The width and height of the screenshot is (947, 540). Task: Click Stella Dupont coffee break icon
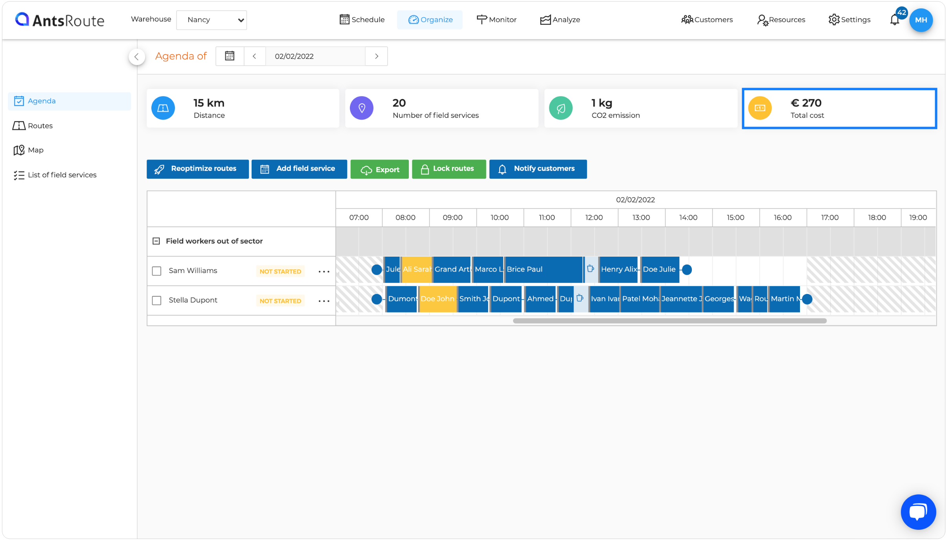click(580, 299)
